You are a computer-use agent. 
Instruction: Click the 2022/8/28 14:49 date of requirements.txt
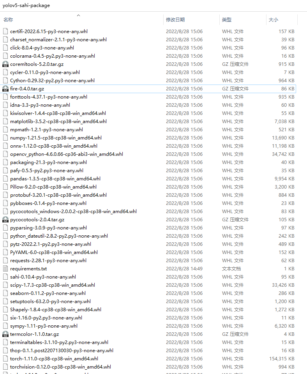[184, 269]
